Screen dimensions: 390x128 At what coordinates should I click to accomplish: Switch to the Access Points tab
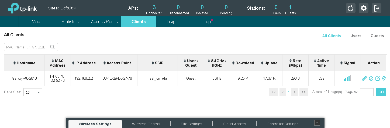[x=104, y=22]
